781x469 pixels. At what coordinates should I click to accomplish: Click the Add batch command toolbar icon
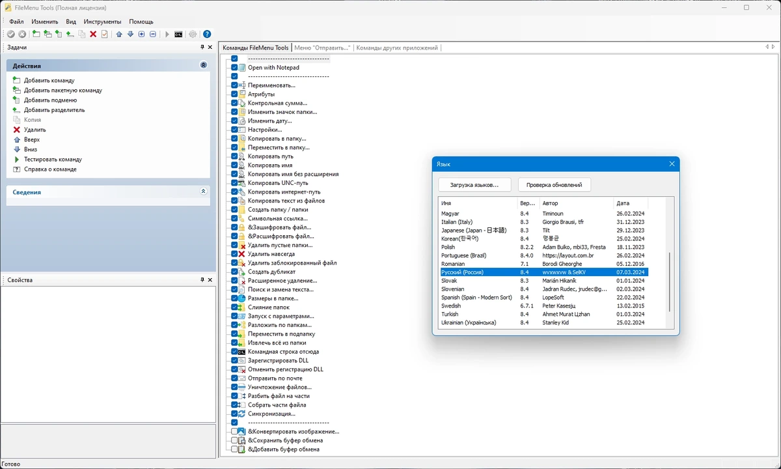tap(48, 34)
